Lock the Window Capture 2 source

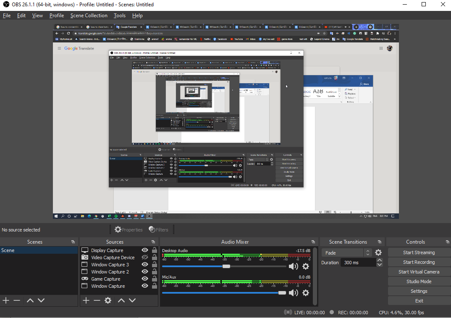(x=155, y=271)
